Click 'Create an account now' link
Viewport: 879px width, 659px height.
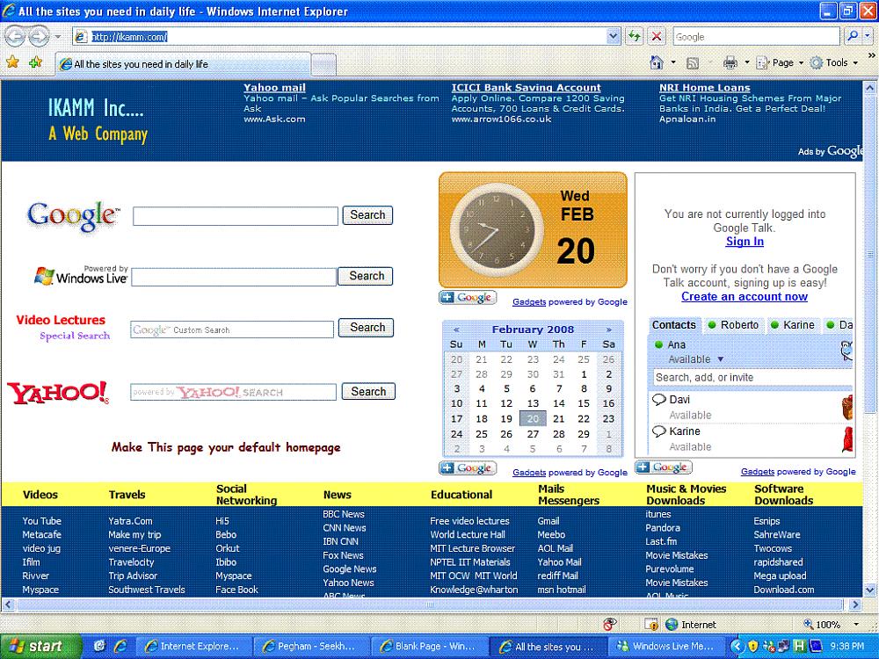tap(745, 297)
